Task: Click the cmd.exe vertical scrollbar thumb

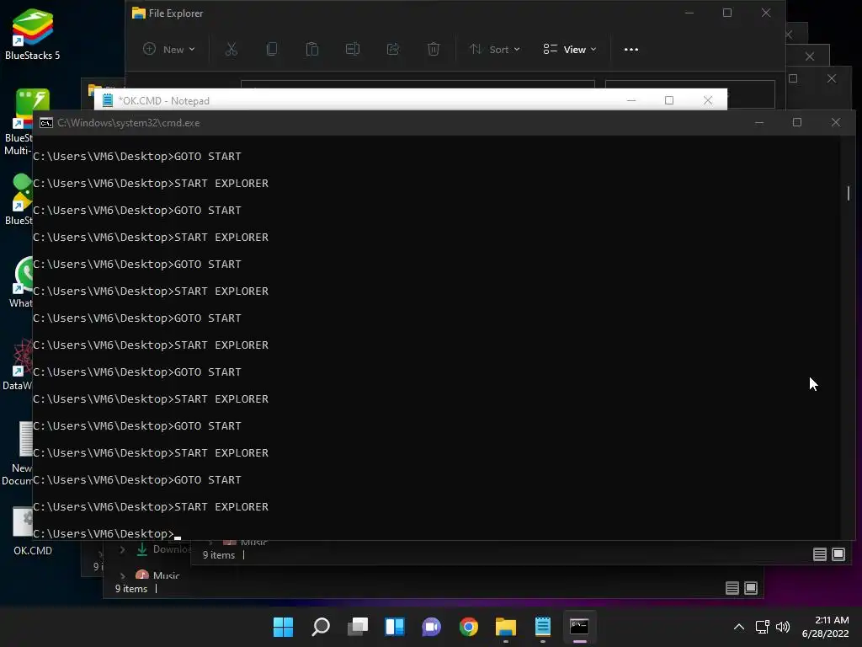Action: pyautogui.click(x=849, y=193)
